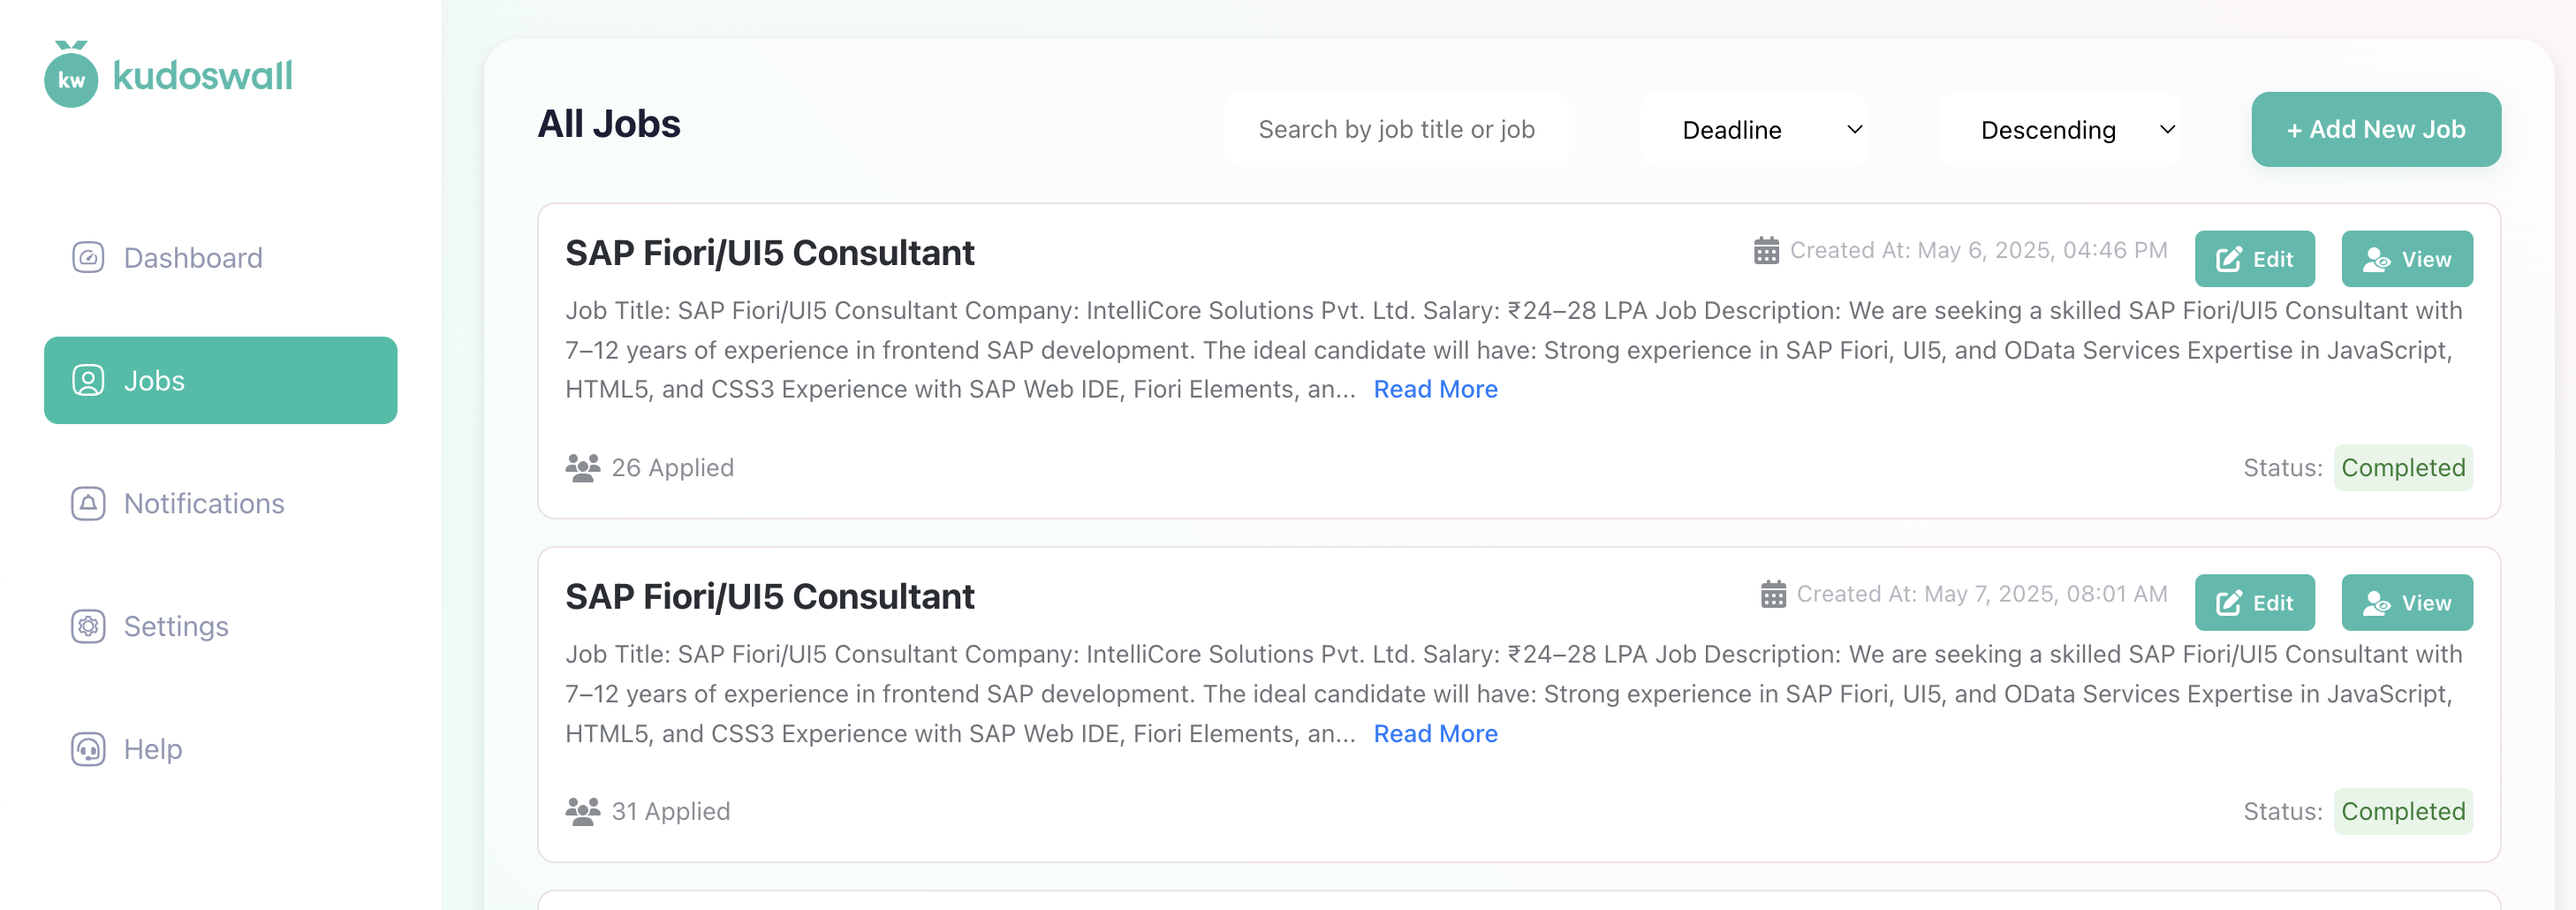Click Read More on the first job
This screenshot has width=2576, height=910.
coord(1435,390)
